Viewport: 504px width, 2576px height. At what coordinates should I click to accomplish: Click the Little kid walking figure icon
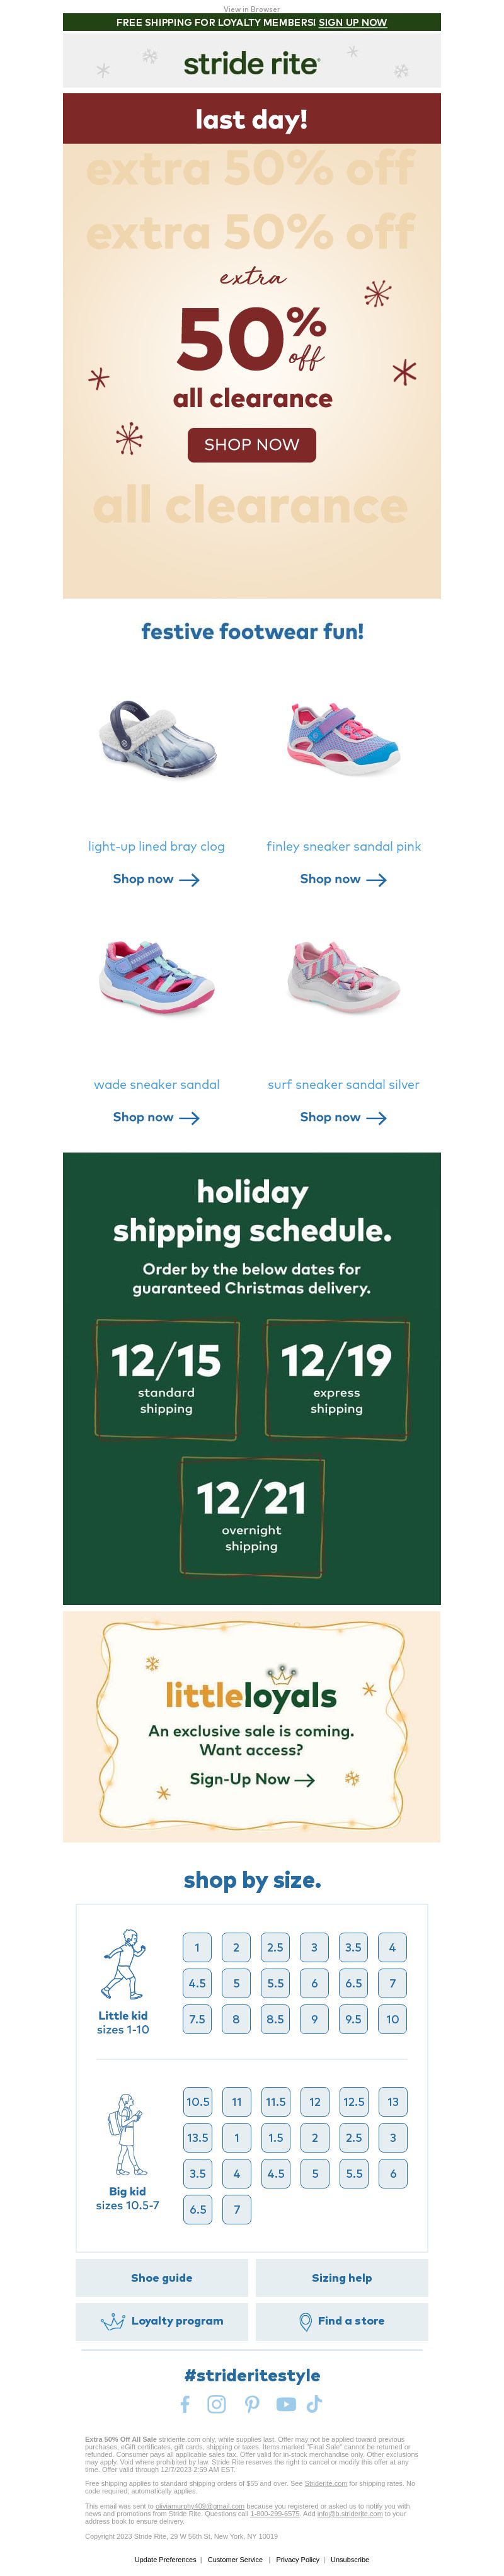[x=123, y=1964]
